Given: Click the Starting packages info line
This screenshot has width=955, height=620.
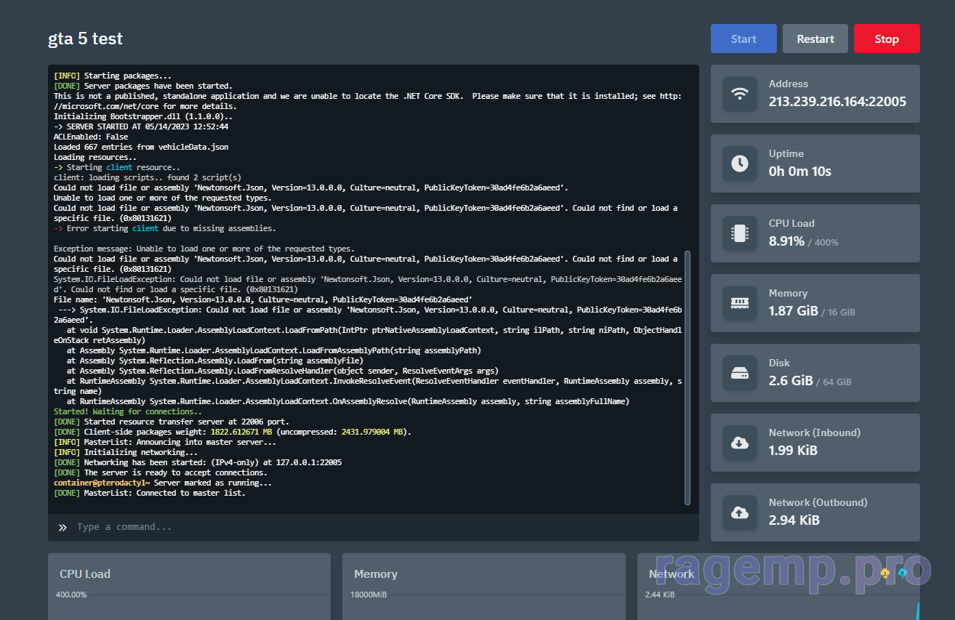Looking at the screenshot, I should (113, 76).
